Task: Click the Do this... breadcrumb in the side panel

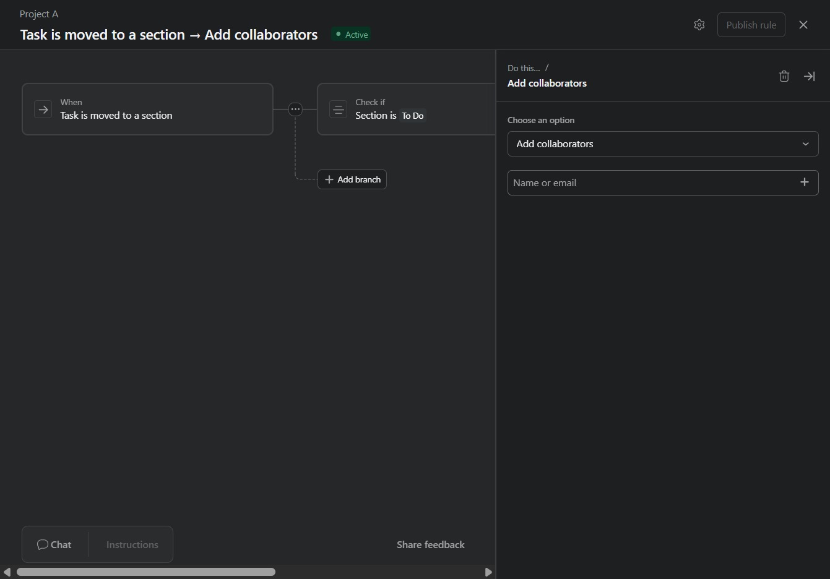Action: [x=524, y=68]
